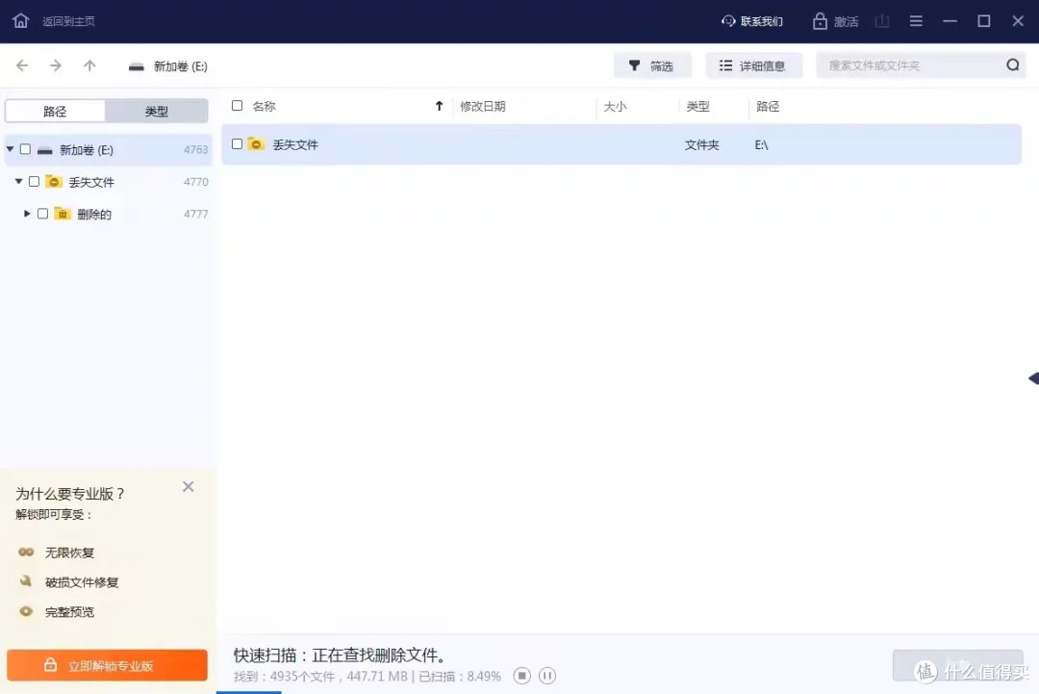Switch to the 路径 tab
Screen dimensions: 1039x694
click(55, 112)
